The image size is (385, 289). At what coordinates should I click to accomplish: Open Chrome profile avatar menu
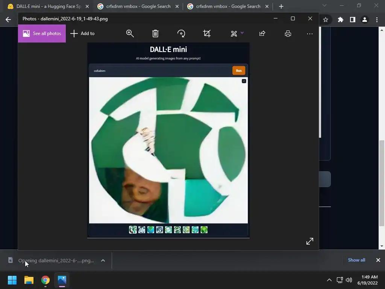[x=365, y=20]
